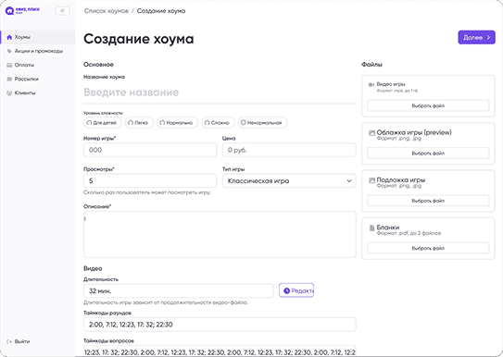The width and height of the screenshot is (503, 357).
Task: Go to Оплаты in the sidebar
Action: pyautogui.click(x=38, y=65)
